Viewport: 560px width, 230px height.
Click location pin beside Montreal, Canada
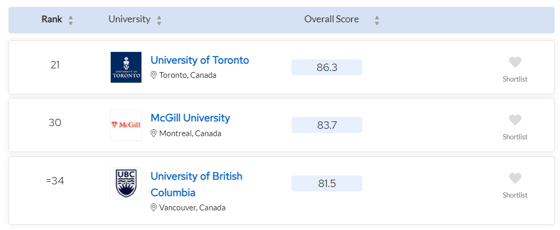(x=154, y=134)
